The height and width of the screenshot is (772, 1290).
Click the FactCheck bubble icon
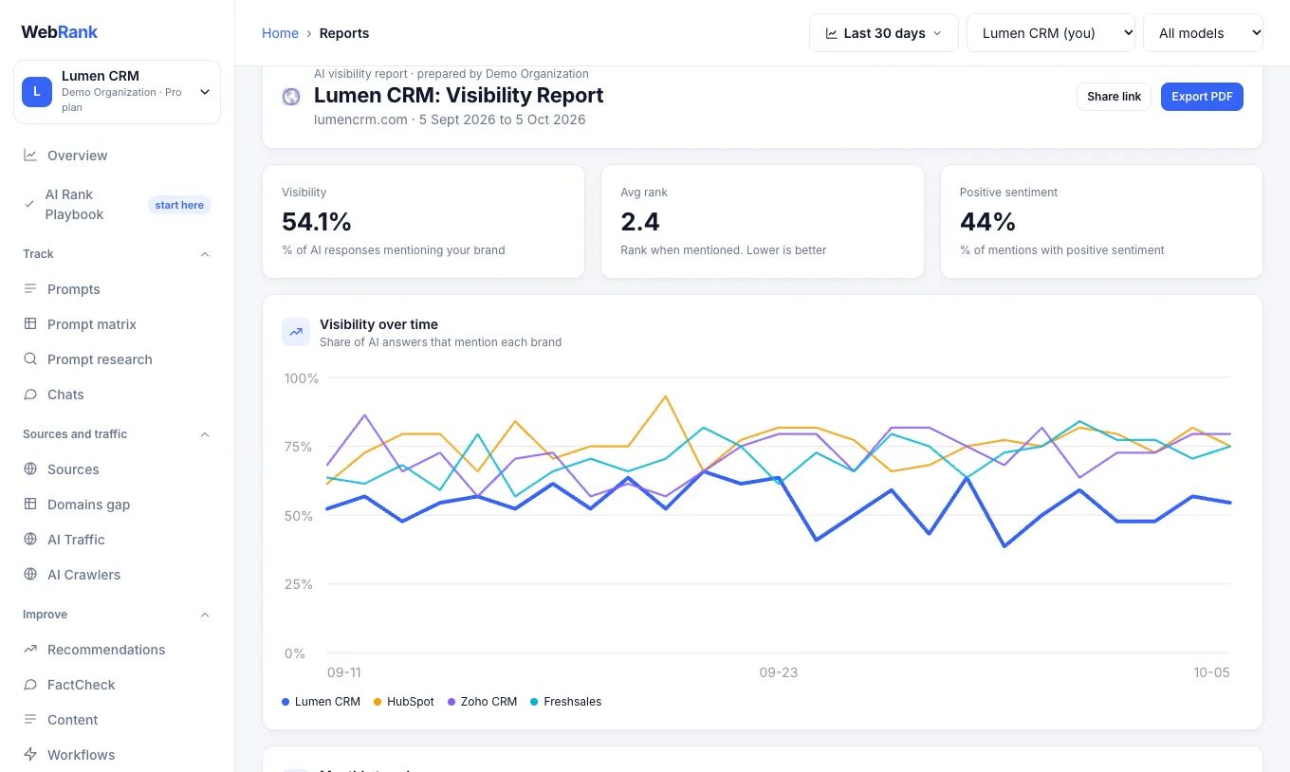30,685
